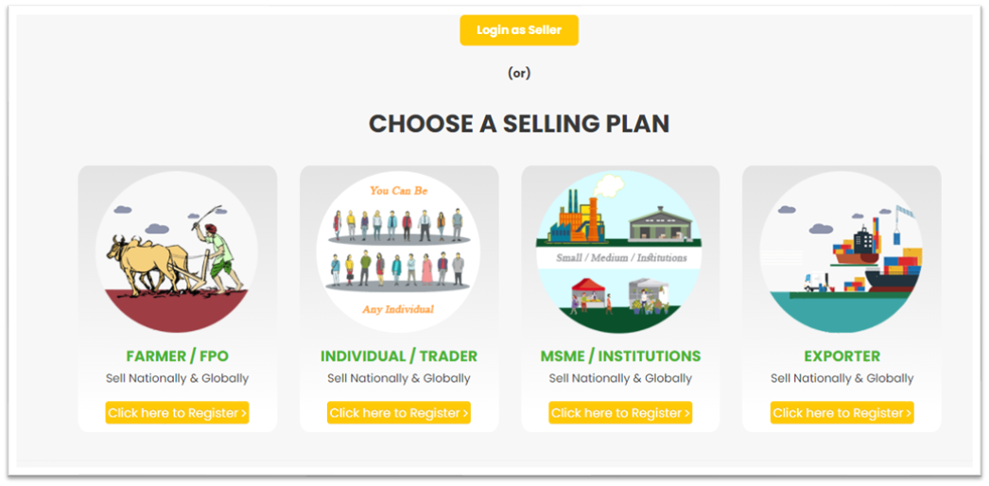Select the cargo ship exporter illustration

pyautogui.click(x=842, y=252)
